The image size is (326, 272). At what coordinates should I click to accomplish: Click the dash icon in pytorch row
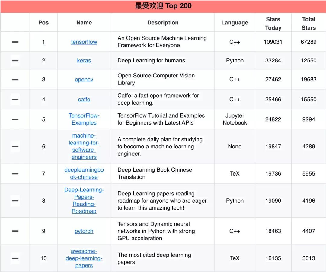15,231
